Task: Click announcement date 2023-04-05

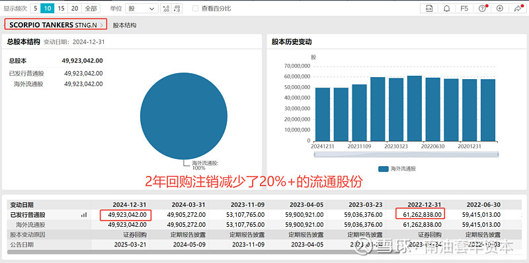Action: (307, 245)
